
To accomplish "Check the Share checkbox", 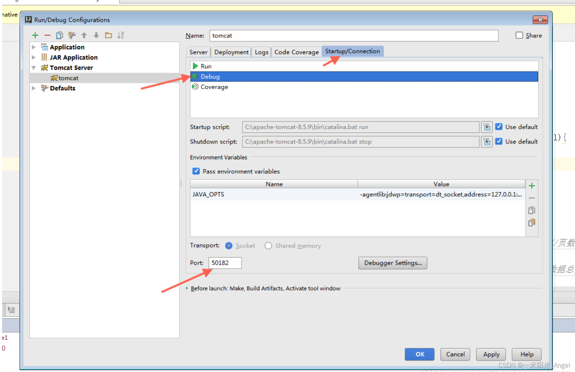I will click(x=519, y=35).
